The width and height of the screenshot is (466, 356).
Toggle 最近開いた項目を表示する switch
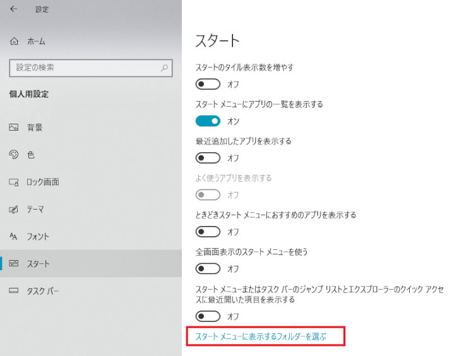(x=208, y=316)
